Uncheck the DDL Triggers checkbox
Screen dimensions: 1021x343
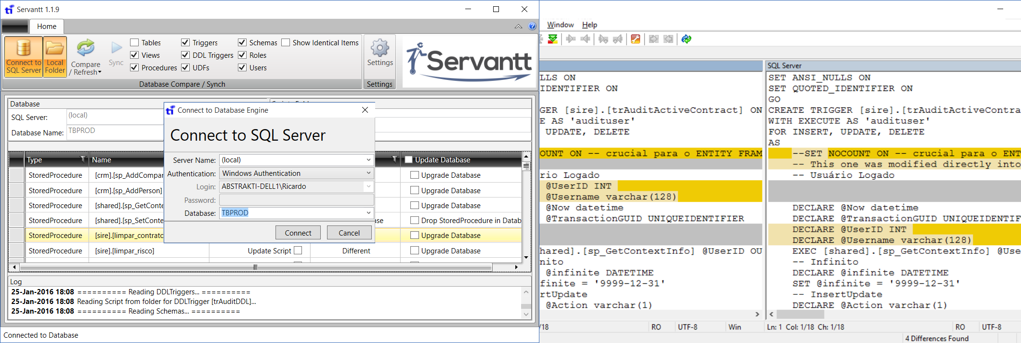[185, 55]
